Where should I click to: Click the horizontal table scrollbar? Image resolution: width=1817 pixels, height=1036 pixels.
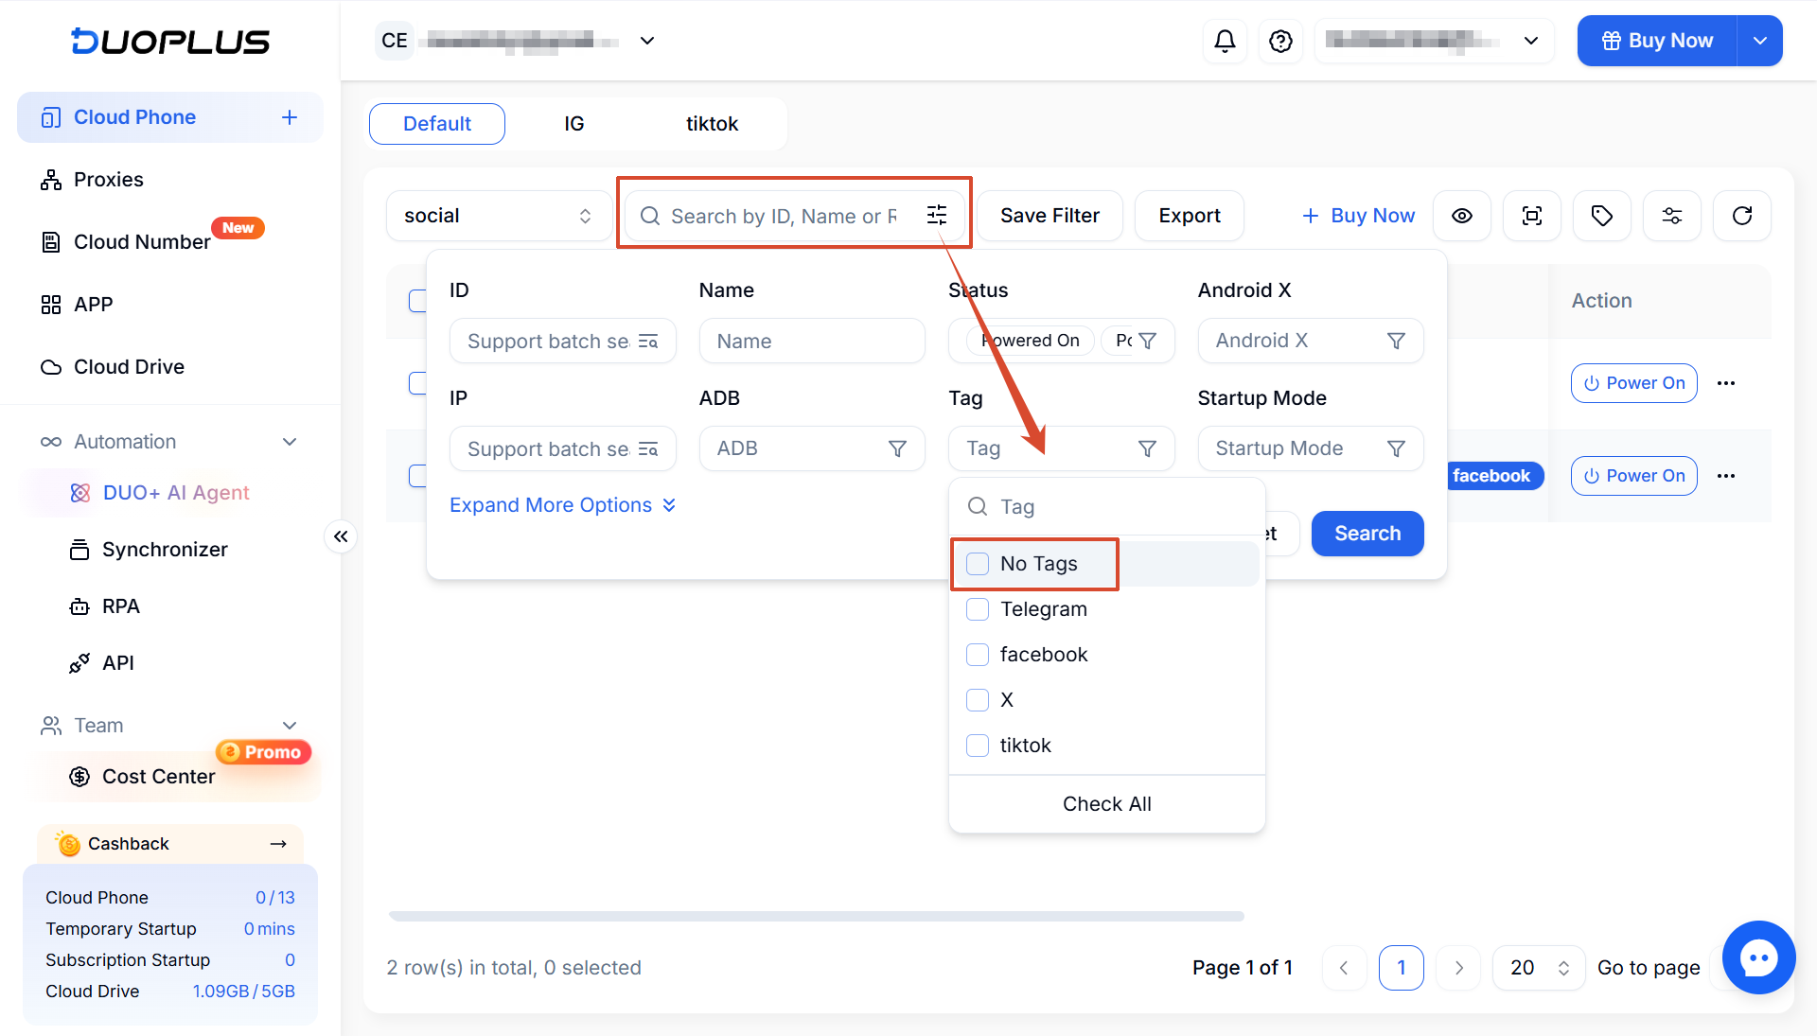click(x=816, y=916)
